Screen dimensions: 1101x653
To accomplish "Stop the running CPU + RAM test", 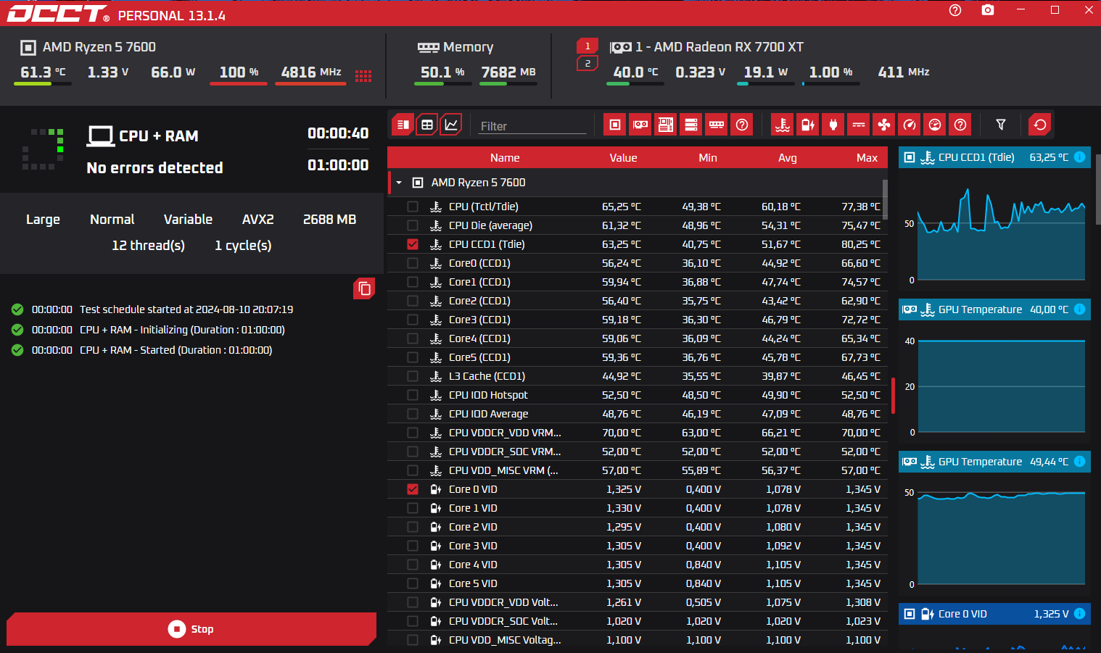I will click(191, 629).
